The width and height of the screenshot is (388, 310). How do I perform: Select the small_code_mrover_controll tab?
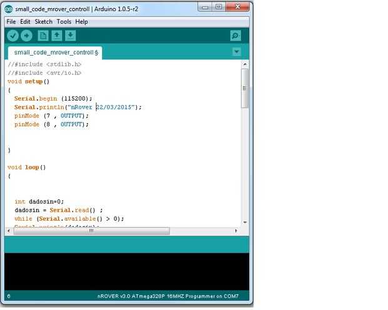[x=55, y=52]
